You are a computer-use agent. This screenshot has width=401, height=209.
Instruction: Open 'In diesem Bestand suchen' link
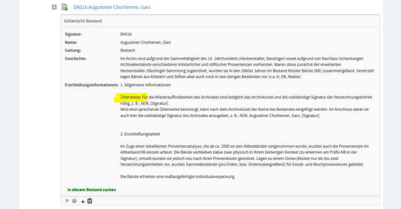pos(91,190)
